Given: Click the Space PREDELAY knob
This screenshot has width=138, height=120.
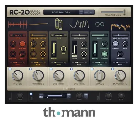Looking at the screenshot, I should point(104,44).
